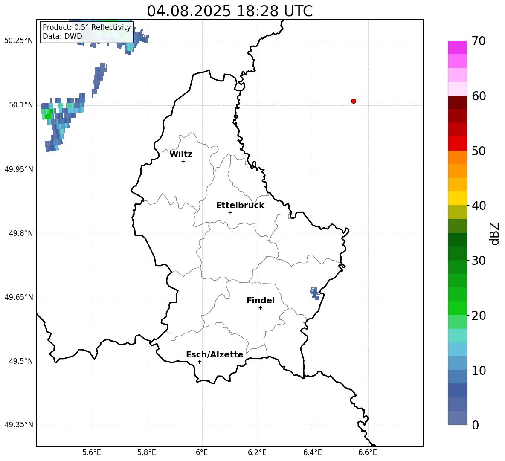Viewport: 505px width, 461px height.
Task: Click the 6.2°E longitude label
Action: (257, 452)
